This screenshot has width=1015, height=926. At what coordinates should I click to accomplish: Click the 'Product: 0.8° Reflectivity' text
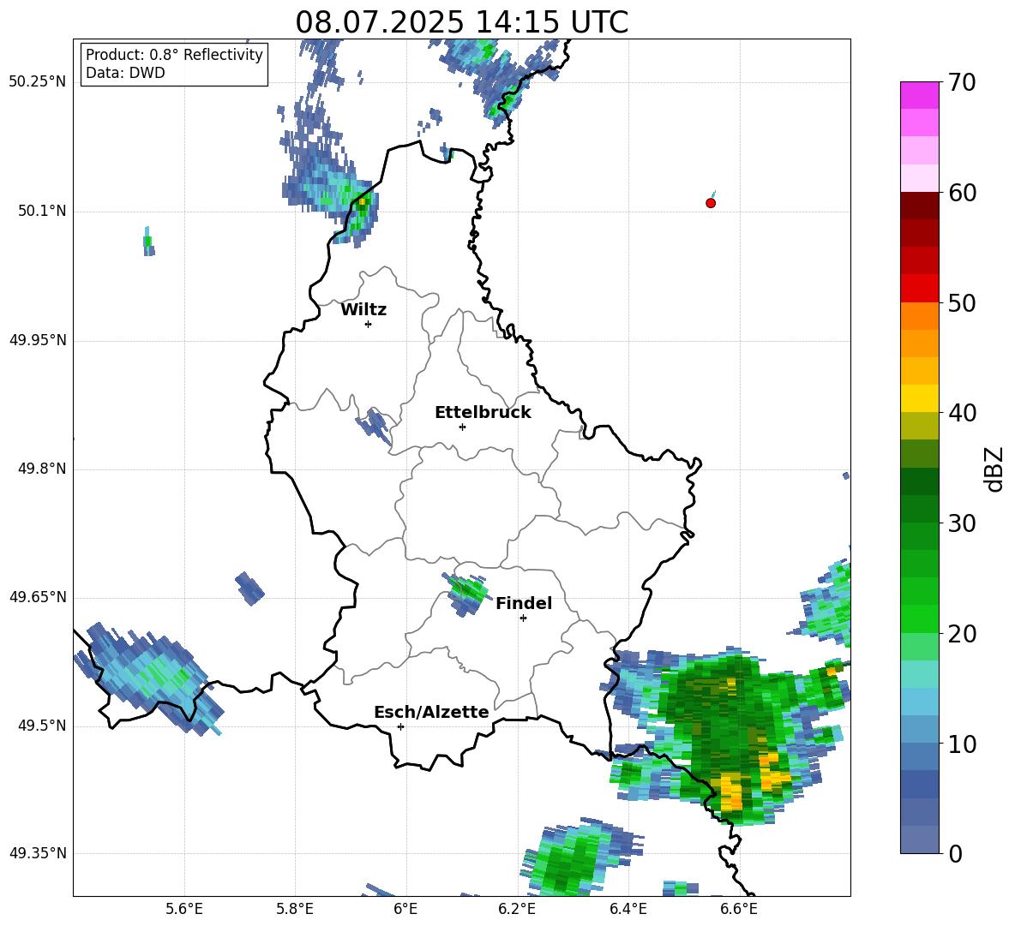click(x=174, y=54)
